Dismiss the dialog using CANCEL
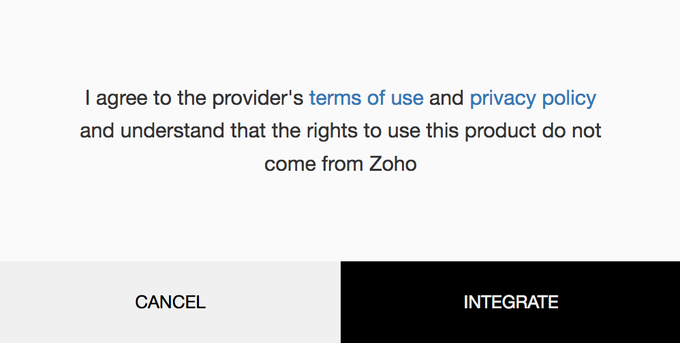The image size is (680, 343). (170, 302)
